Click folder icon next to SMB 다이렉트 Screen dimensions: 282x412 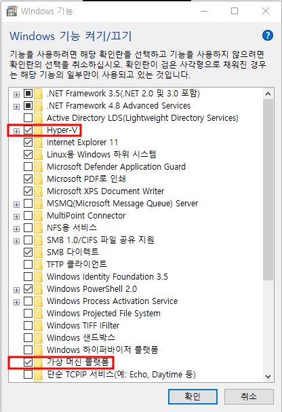38,252
